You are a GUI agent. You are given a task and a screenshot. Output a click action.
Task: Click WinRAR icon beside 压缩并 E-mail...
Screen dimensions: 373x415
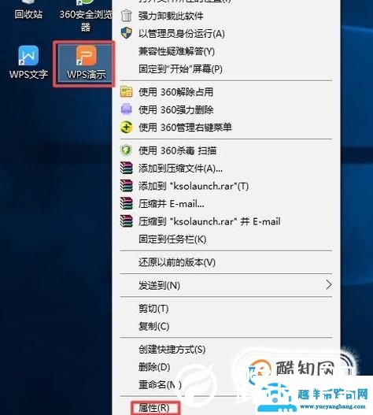pyautogui.click(x=126, y=203)
